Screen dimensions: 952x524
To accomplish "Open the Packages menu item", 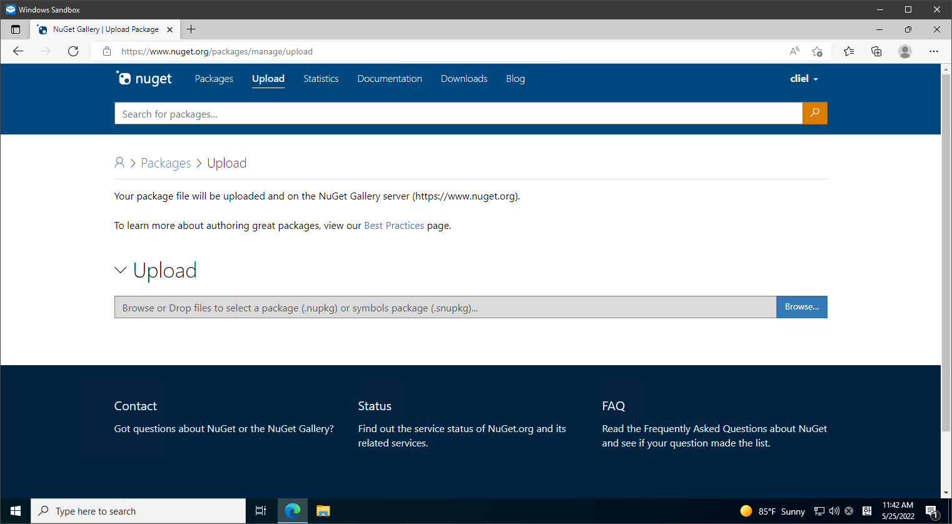I will [214, 78].
